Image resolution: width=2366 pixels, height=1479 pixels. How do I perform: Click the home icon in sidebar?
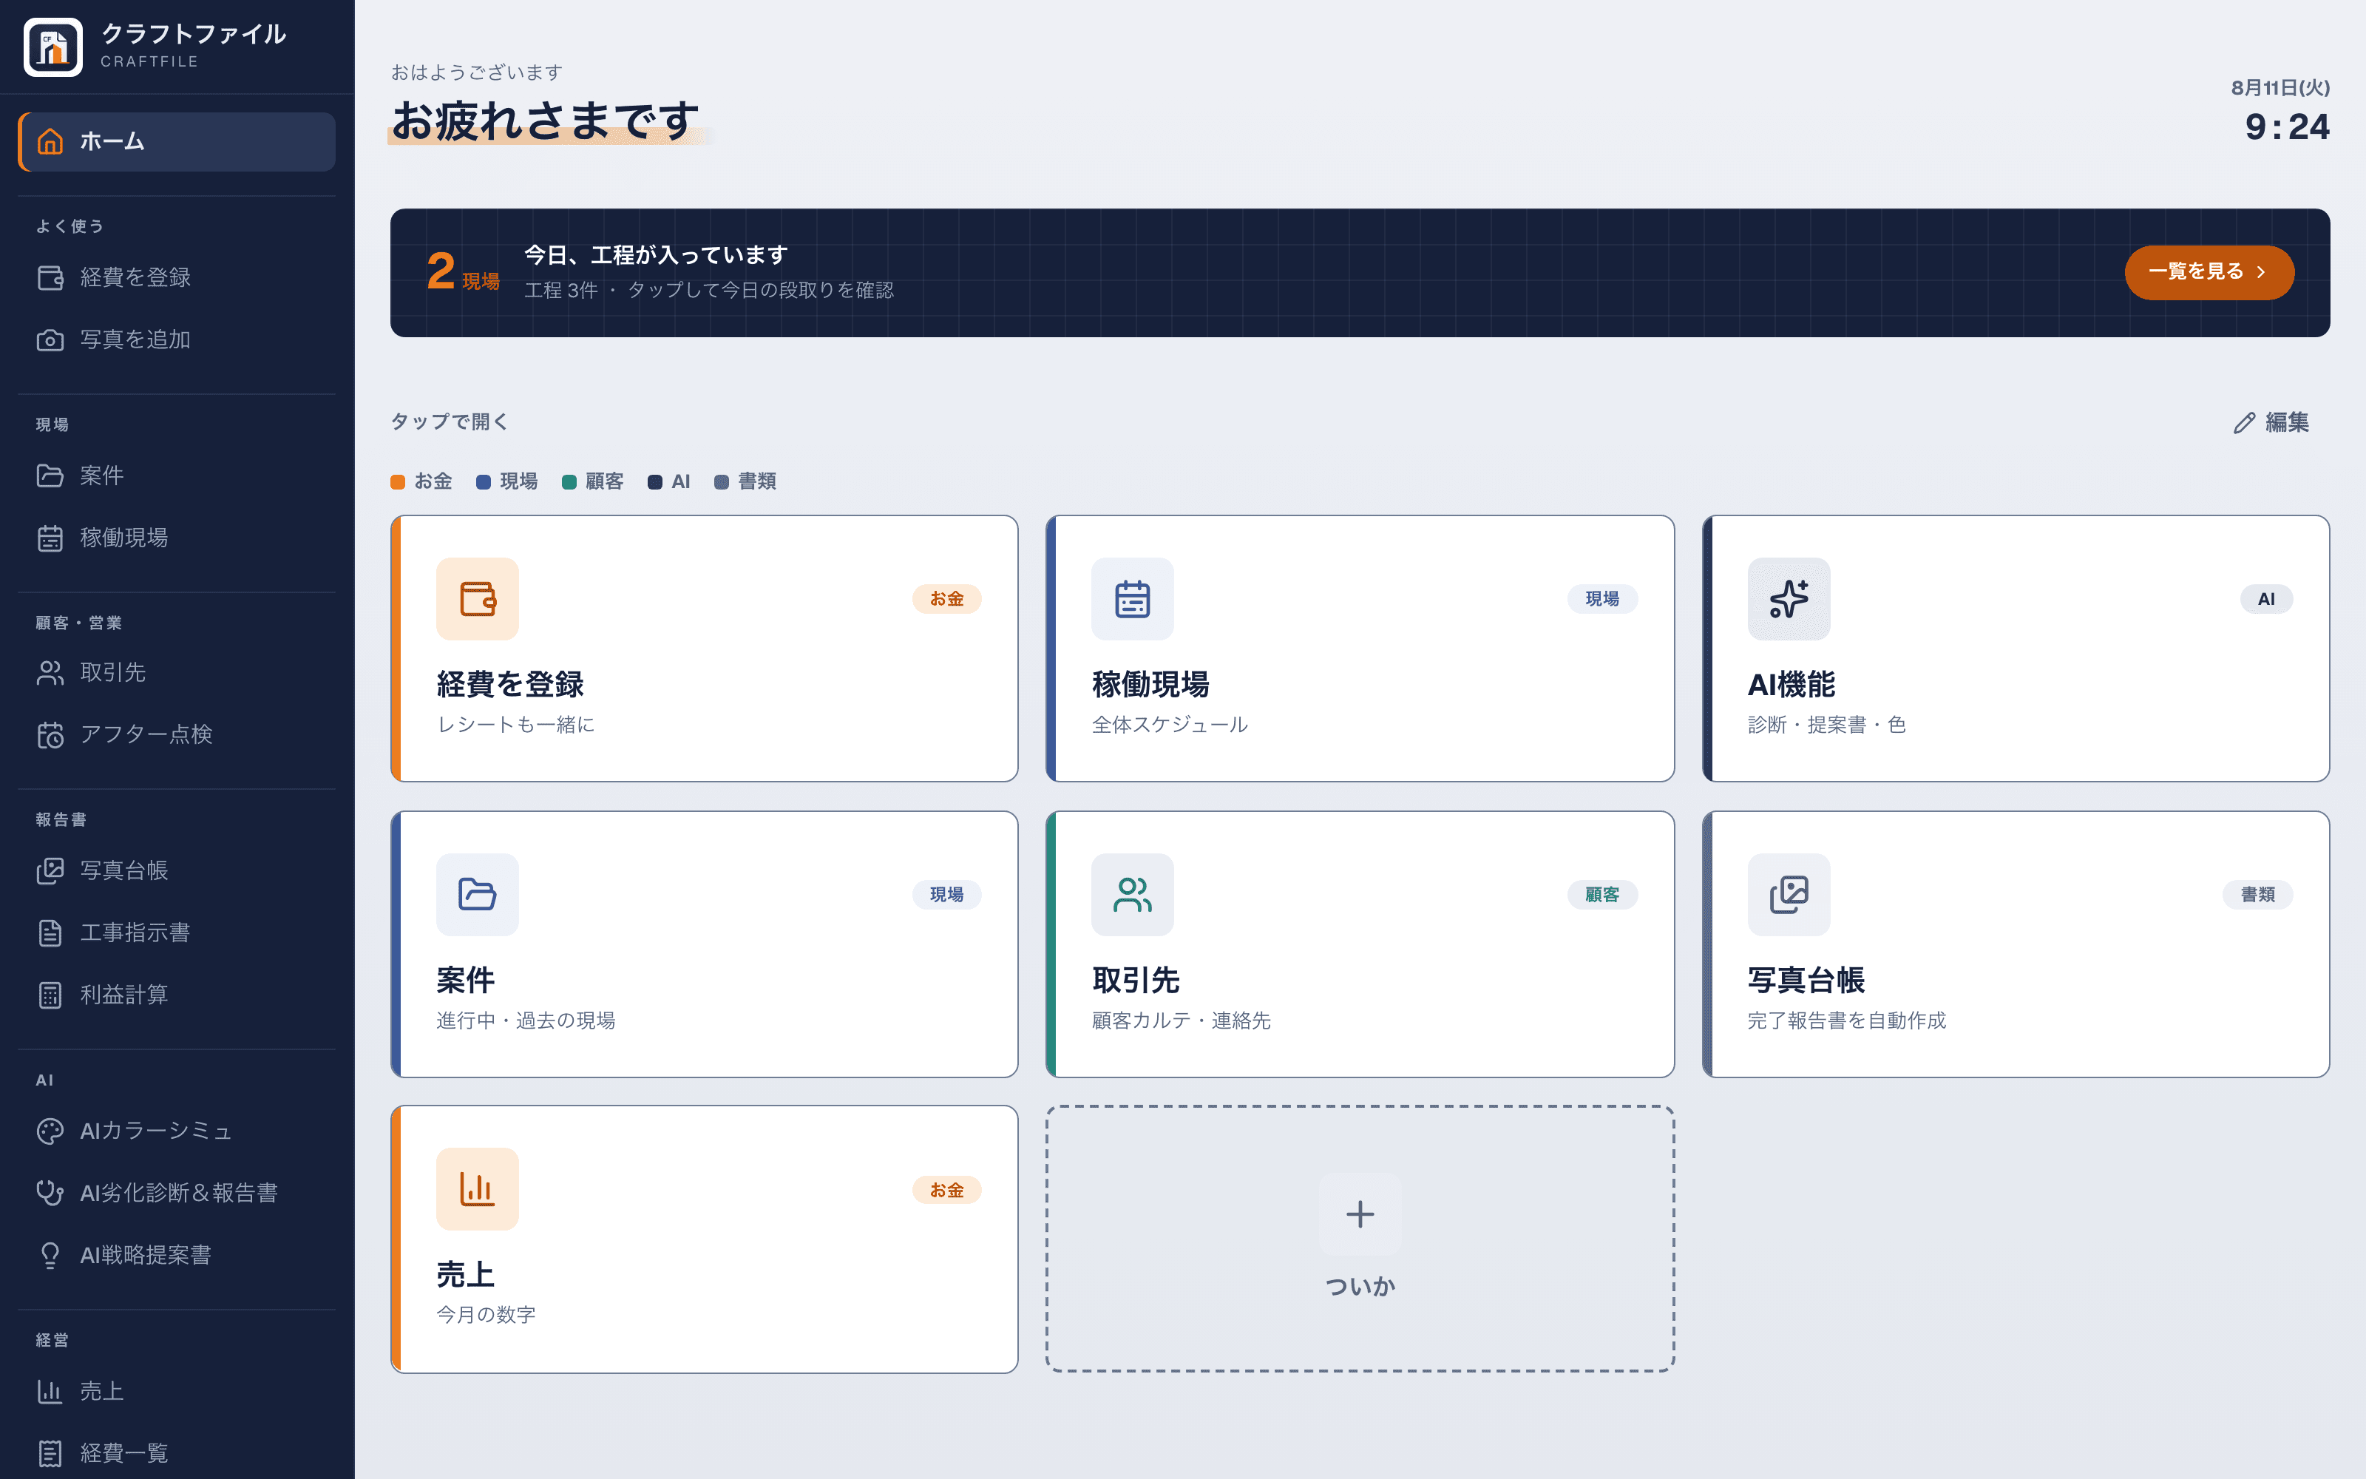pyautogui.click(x=50, y=142)
